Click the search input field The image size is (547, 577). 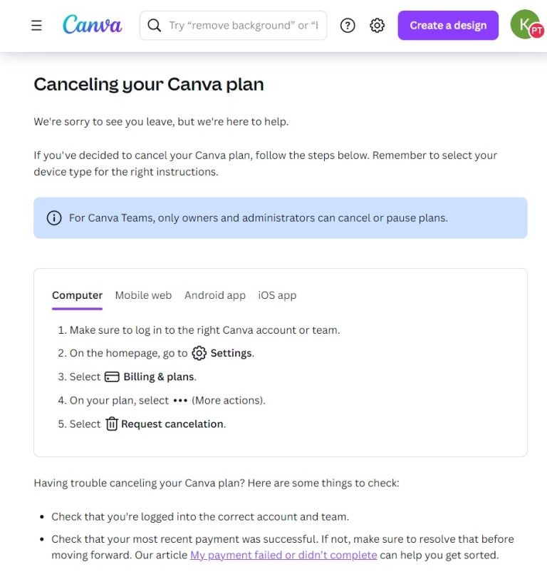(235, 25)
